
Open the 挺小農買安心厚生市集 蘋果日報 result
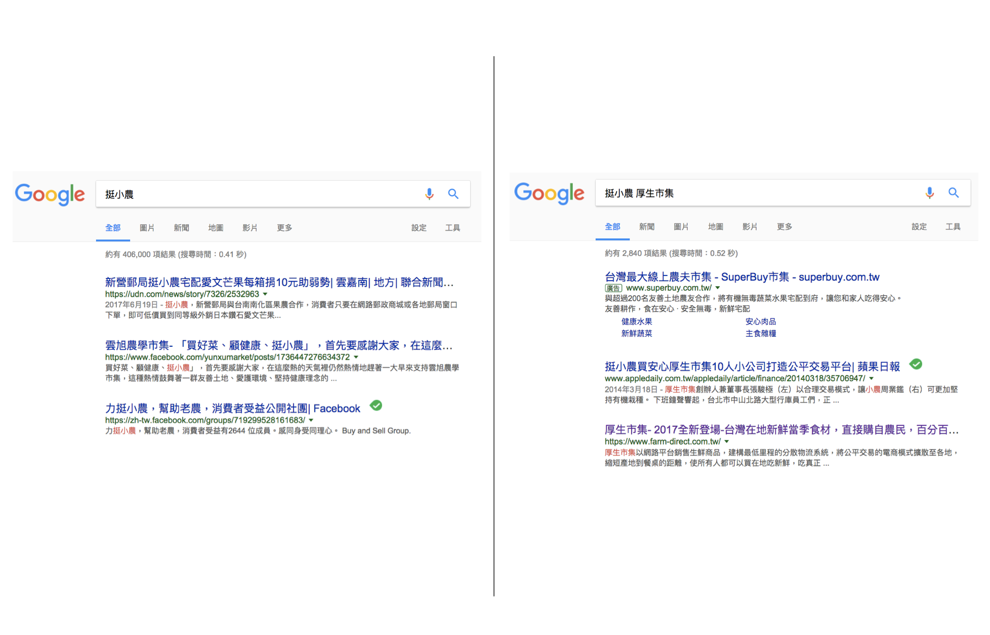click(752, 367)
